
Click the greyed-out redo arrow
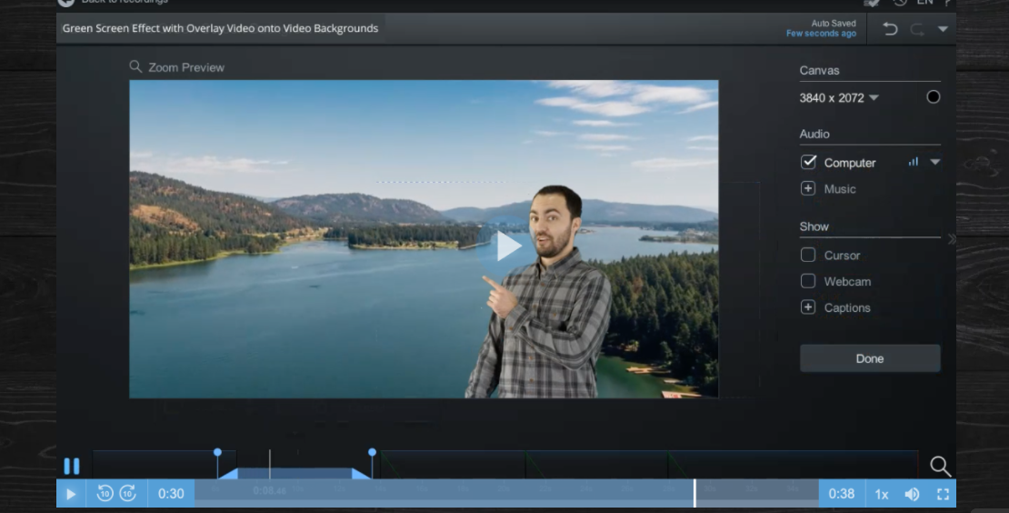917,29
